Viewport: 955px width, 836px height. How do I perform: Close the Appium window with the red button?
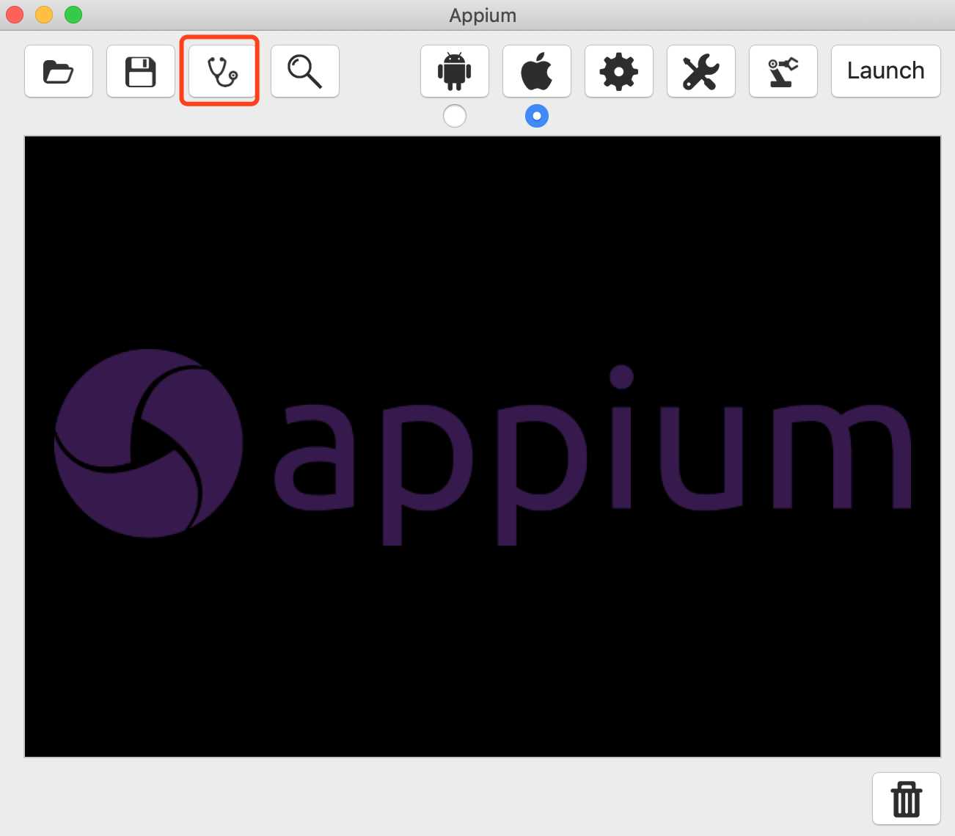pos(15,15)
